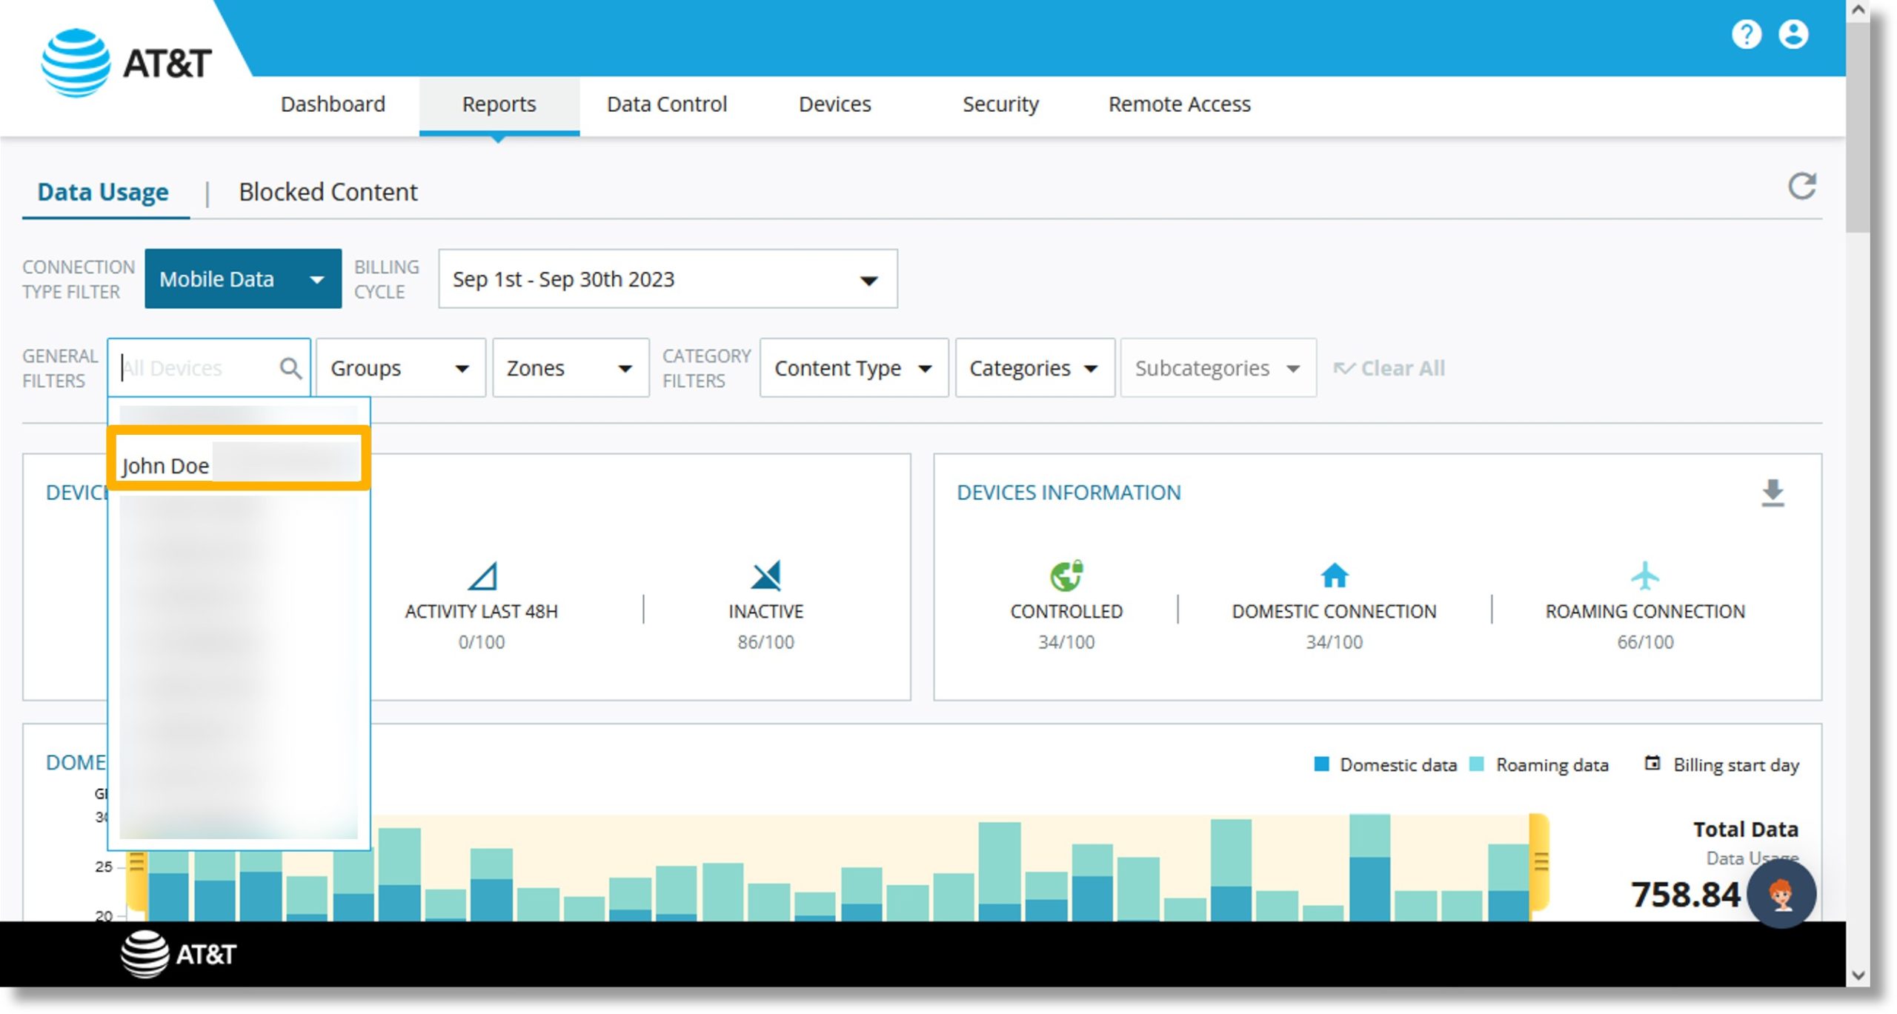The height and width of the screenshot is (1014, 1897).
Task: Expand the Subcategories dropdown
Action: tap(1218, 368)
